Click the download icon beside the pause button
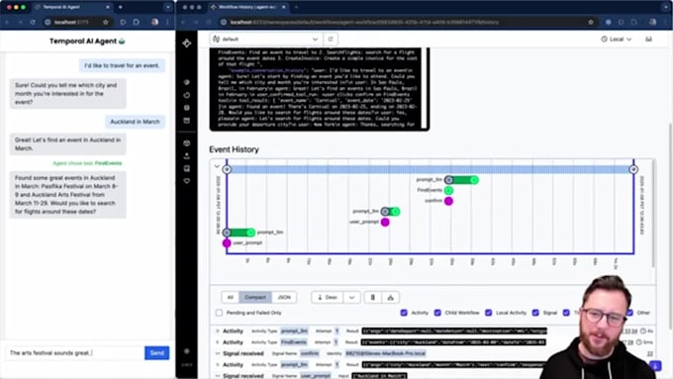 [390, 297]
